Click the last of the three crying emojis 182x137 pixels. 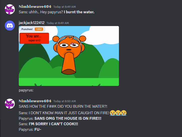[124, 113]
